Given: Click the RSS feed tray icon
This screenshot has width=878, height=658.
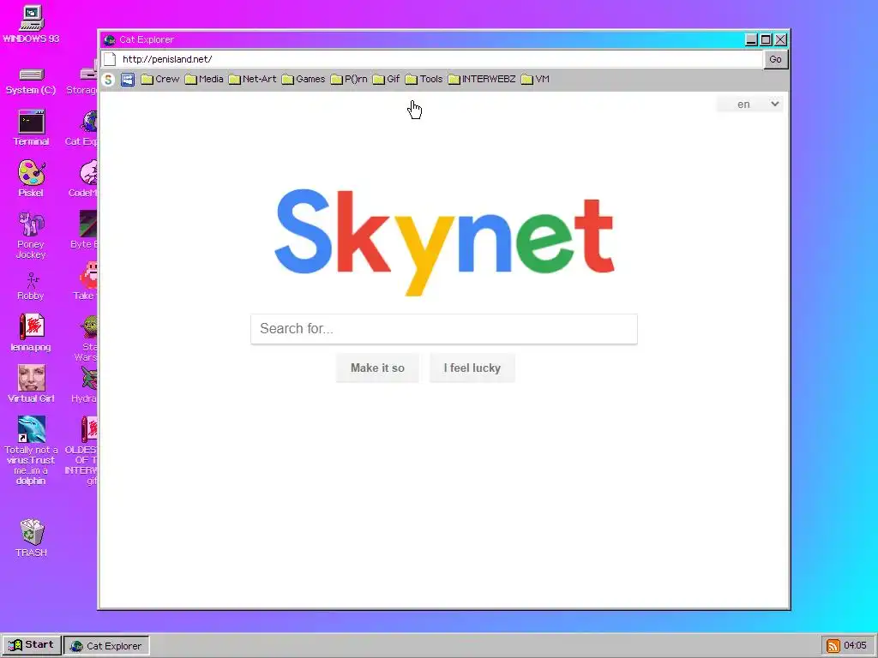Looking at the screenshot, I should tap(833, 646).
